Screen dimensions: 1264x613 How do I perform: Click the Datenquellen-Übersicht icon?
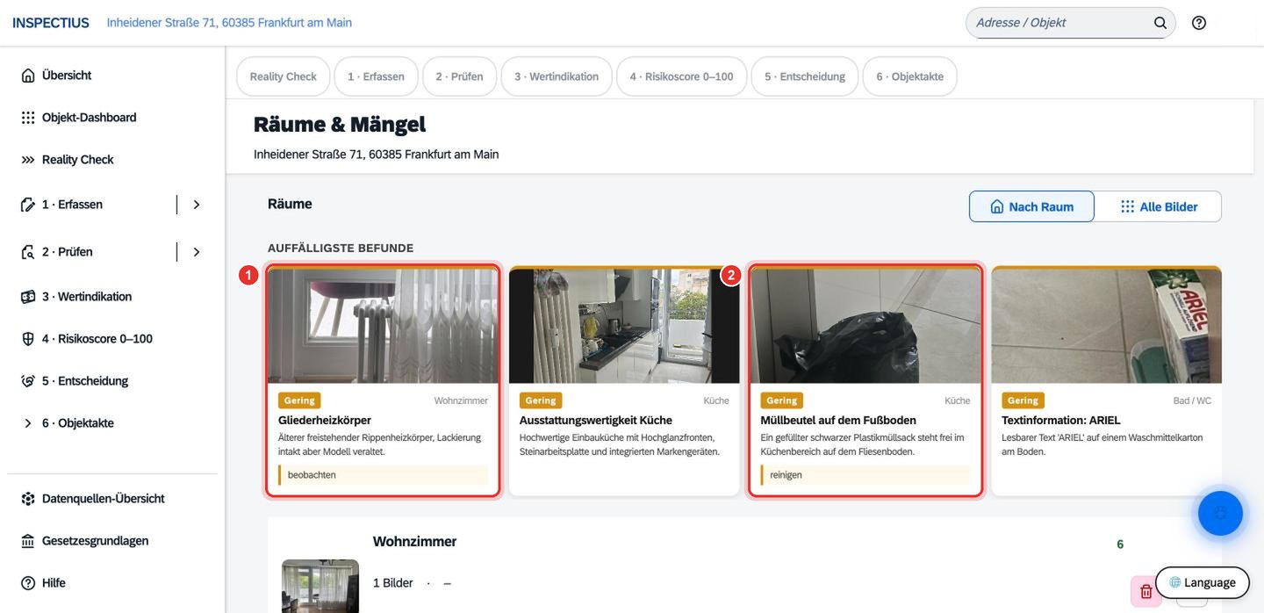tap(28, 499)
